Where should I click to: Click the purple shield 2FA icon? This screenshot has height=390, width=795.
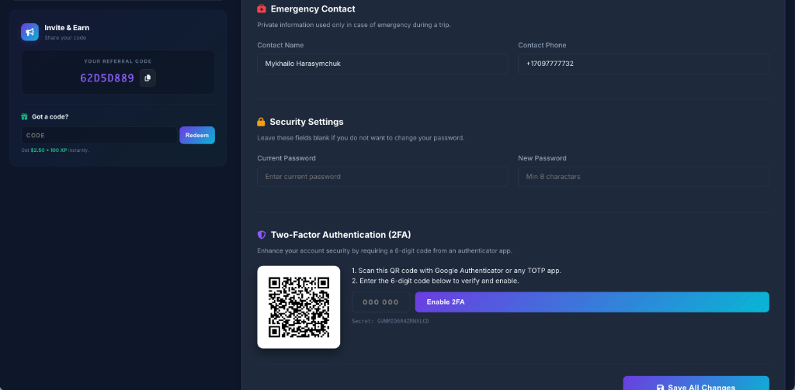point(262,235)
